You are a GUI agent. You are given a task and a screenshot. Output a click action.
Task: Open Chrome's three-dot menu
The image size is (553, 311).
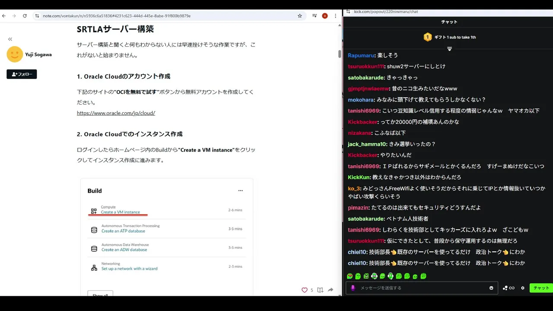tap(335, 16)
